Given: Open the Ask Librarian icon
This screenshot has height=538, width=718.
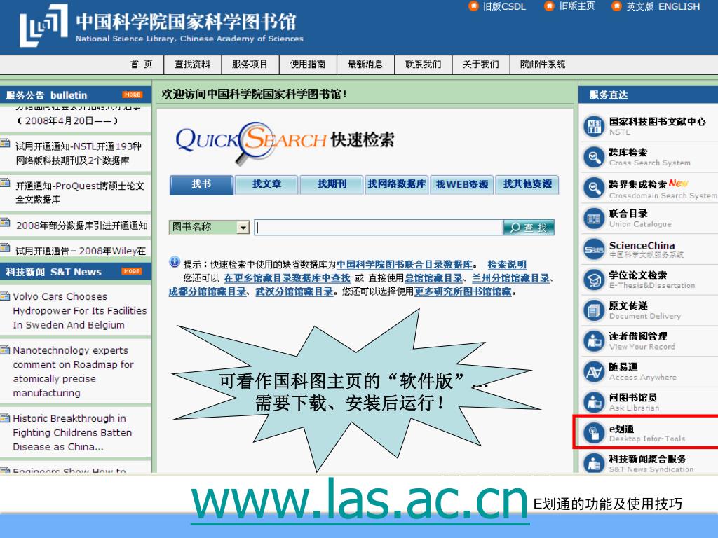Looking at the screenshot, I should pos(594,403).
